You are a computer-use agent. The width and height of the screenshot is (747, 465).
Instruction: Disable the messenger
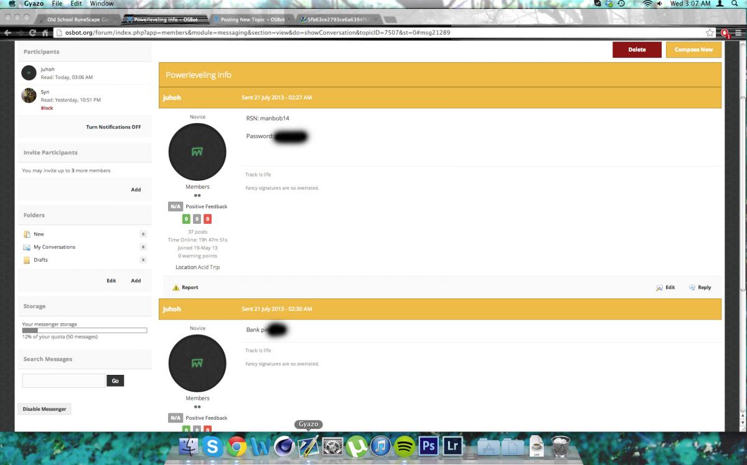[x=44, y=409]
